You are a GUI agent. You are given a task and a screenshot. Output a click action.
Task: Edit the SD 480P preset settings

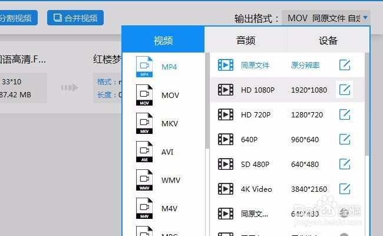pyautogui.click(x=345, y=164)
